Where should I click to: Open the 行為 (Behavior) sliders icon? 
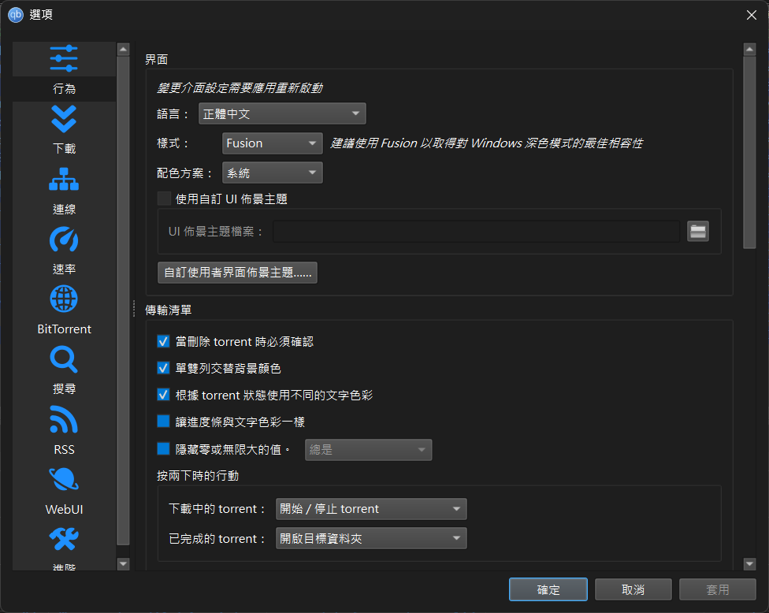click(64, 58)
